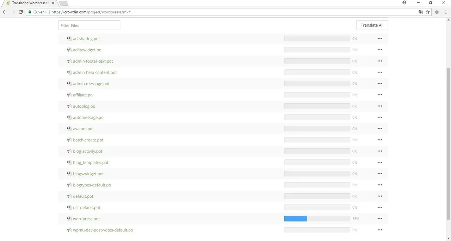Open options menu for admin-help-content.pot

pyautogui.click(x=379, y=72)
